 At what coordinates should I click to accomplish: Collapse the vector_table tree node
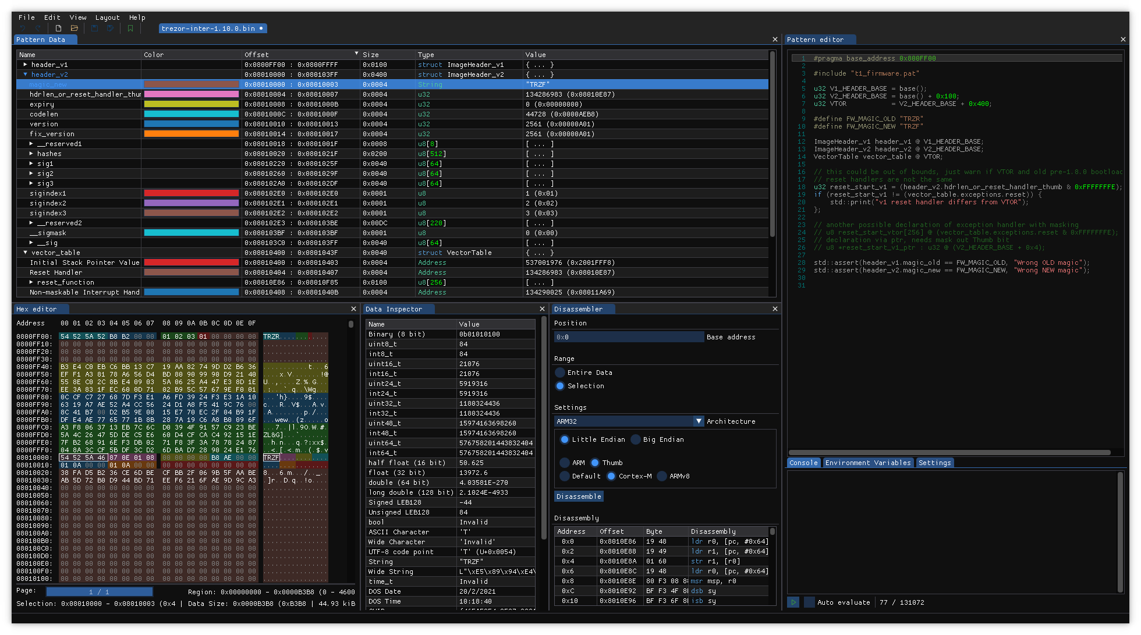tap(25, 253)
